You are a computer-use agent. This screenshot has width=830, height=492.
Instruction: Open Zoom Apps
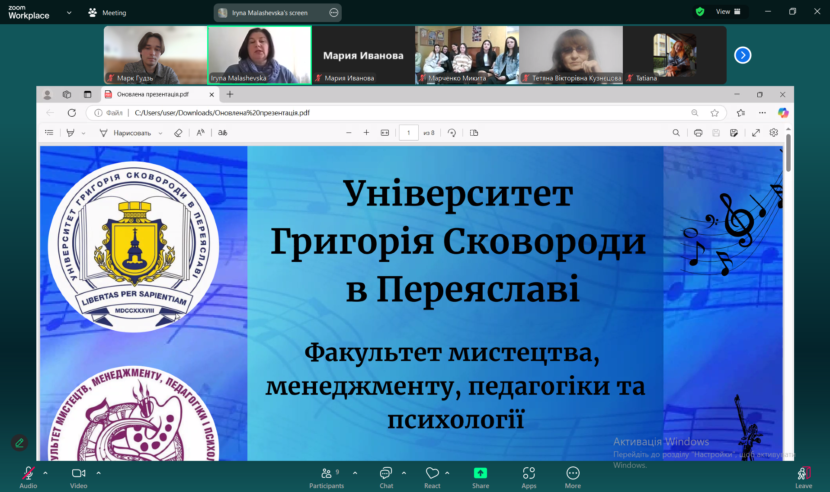tap(529, 477)
